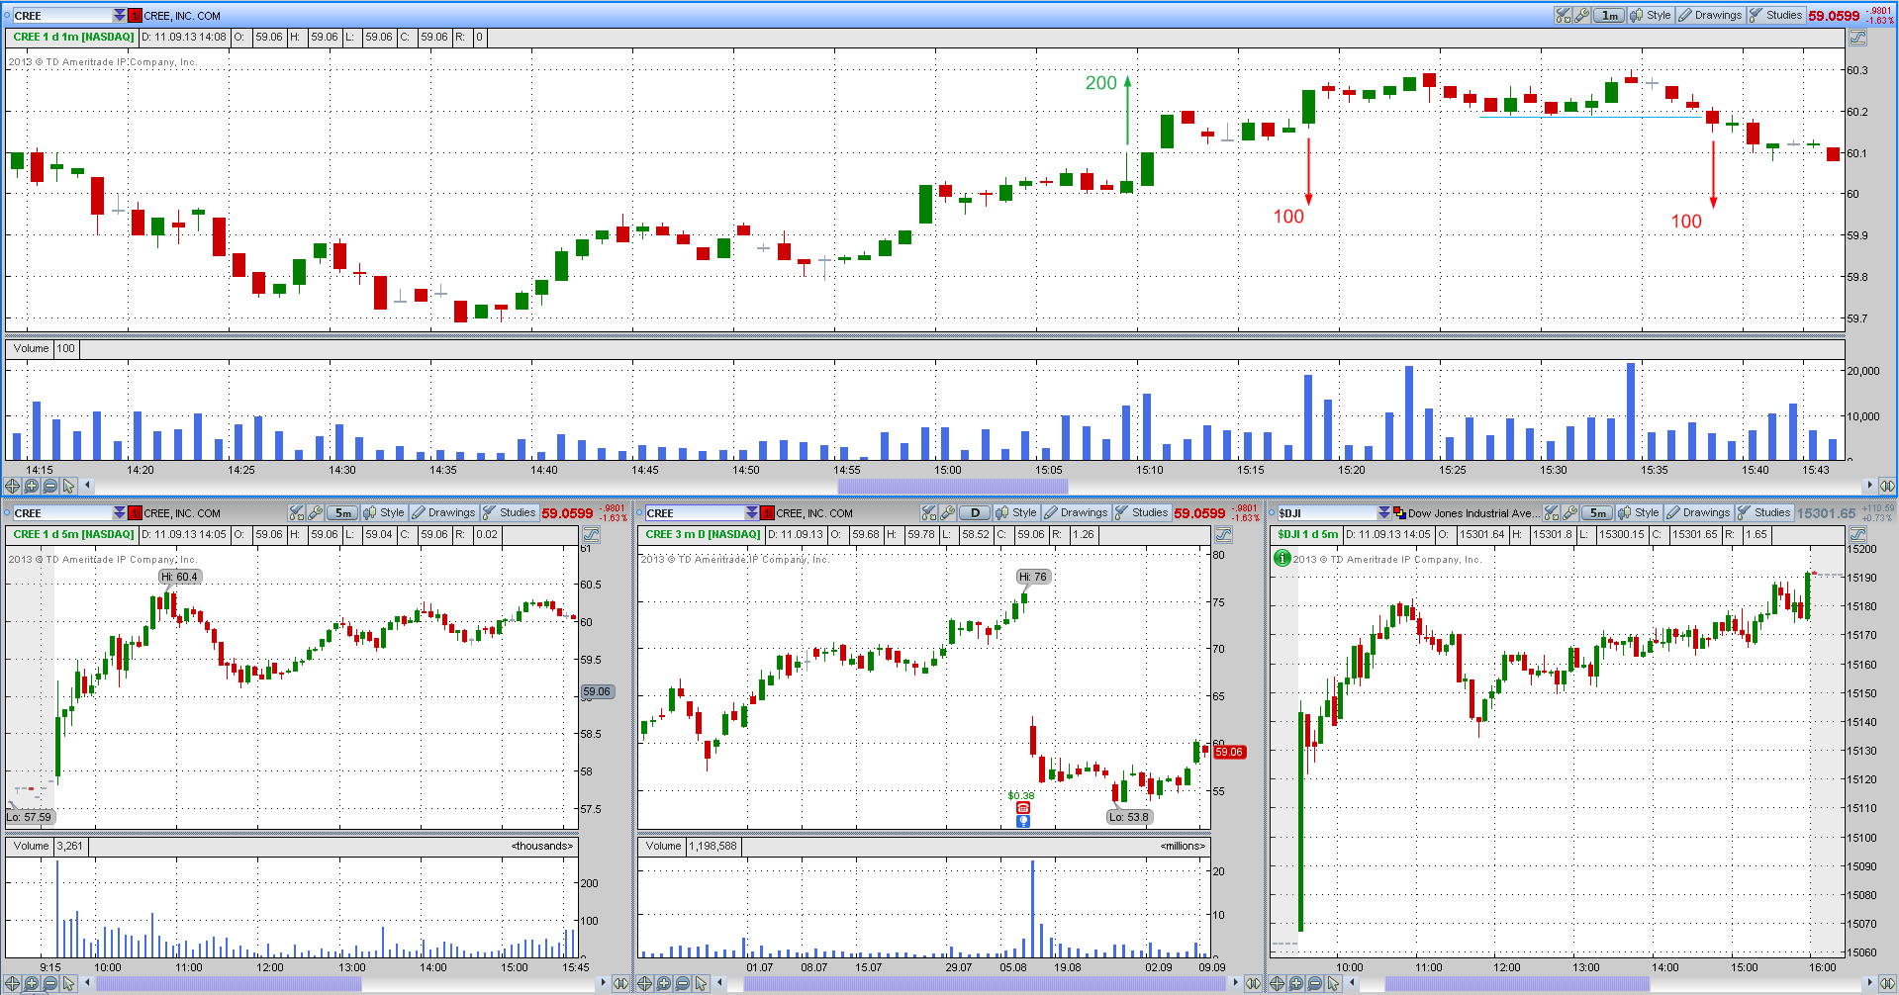Open the Studies menu of the $DJI chart
The width and height of the screenshot is (1899, 995).
click(x=1764, y=512)
